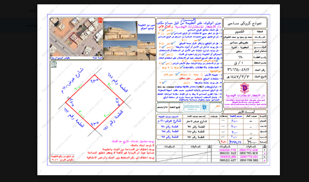Click the red circle marker on aerial image
This screenshot has width=309, height=182.
74,37
